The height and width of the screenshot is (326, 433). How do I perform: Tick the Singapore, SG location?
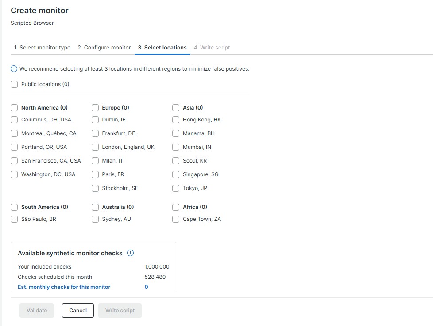pyautogui.click(x=176, y=174)
